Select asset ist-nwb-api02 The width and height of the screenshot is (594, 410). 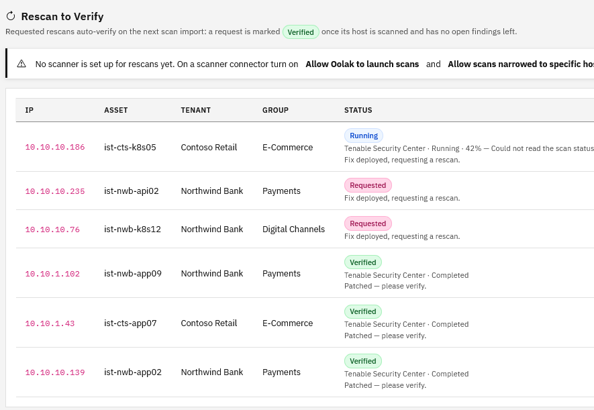coord(132,191)
